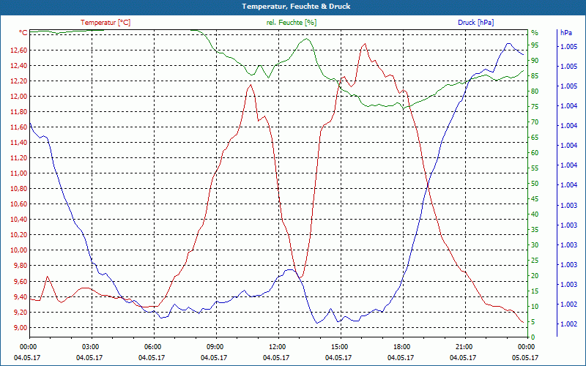The image size is (586, 366).
Task: Click the '35' humidity axis value
Action: coord(535,230)
